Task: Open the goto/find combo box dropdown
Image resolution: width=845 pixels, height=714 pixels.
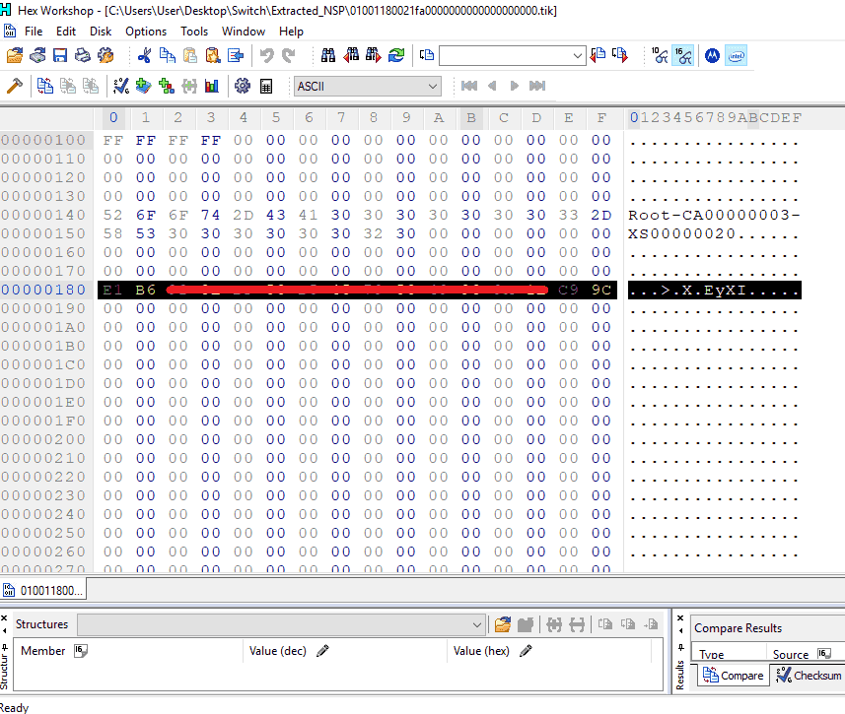Action: (578, 55)
